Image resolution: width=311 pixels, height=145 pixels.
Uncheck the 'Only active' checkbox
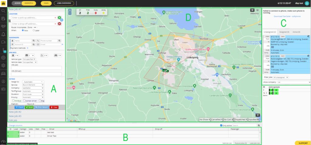[x=221, y=125]
